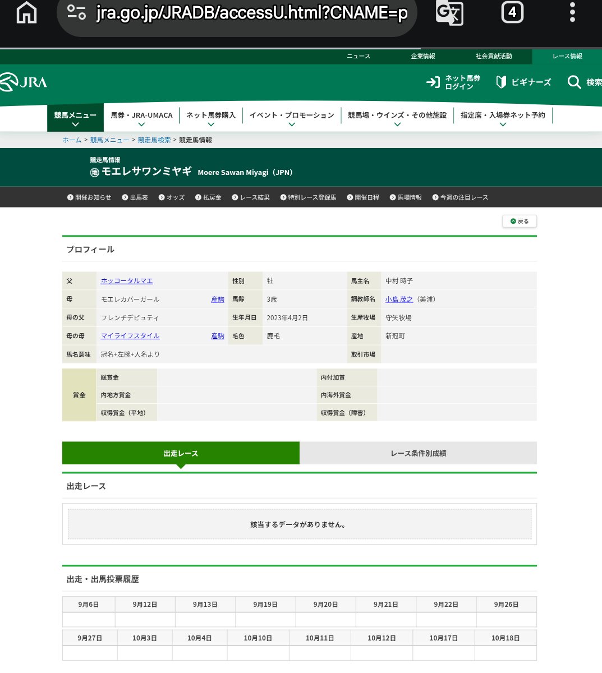Image resolution: width=602 pixels, height=673 pixels.
Task: Open the 企業情報 top menu item
Action: pyautogui.click(x=423, y=56)
